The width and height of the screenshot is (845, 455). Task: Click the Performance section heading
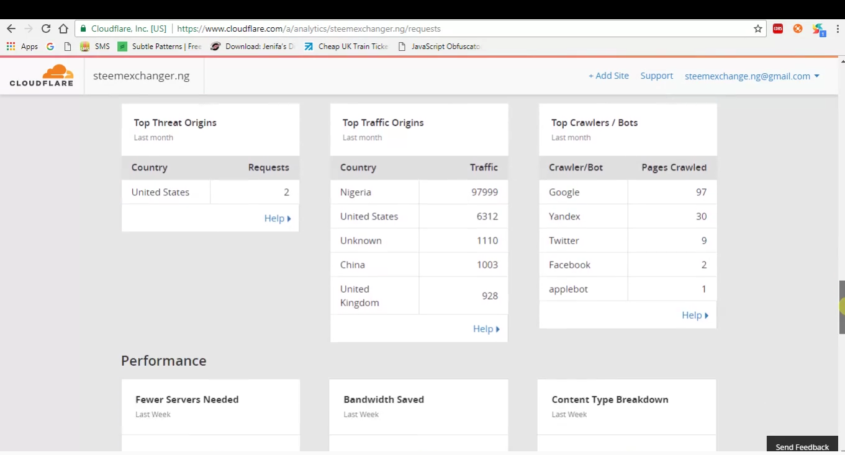click(164, 361)
